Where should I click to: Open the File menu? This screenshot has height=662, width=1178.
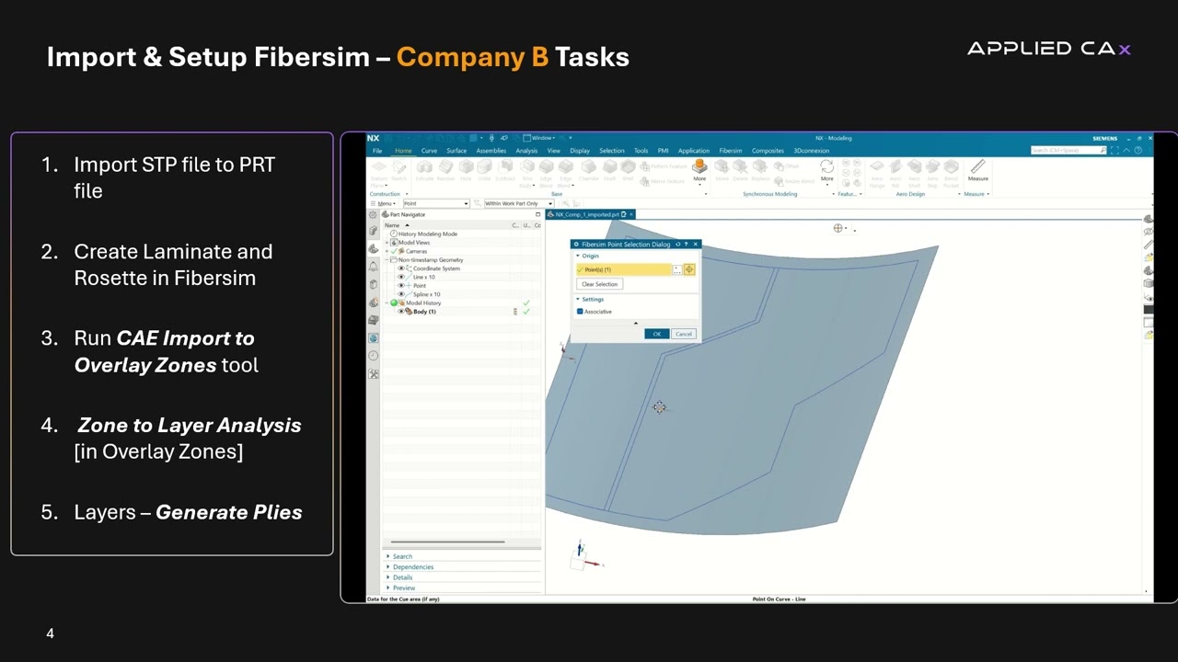(x=377, y=151)
